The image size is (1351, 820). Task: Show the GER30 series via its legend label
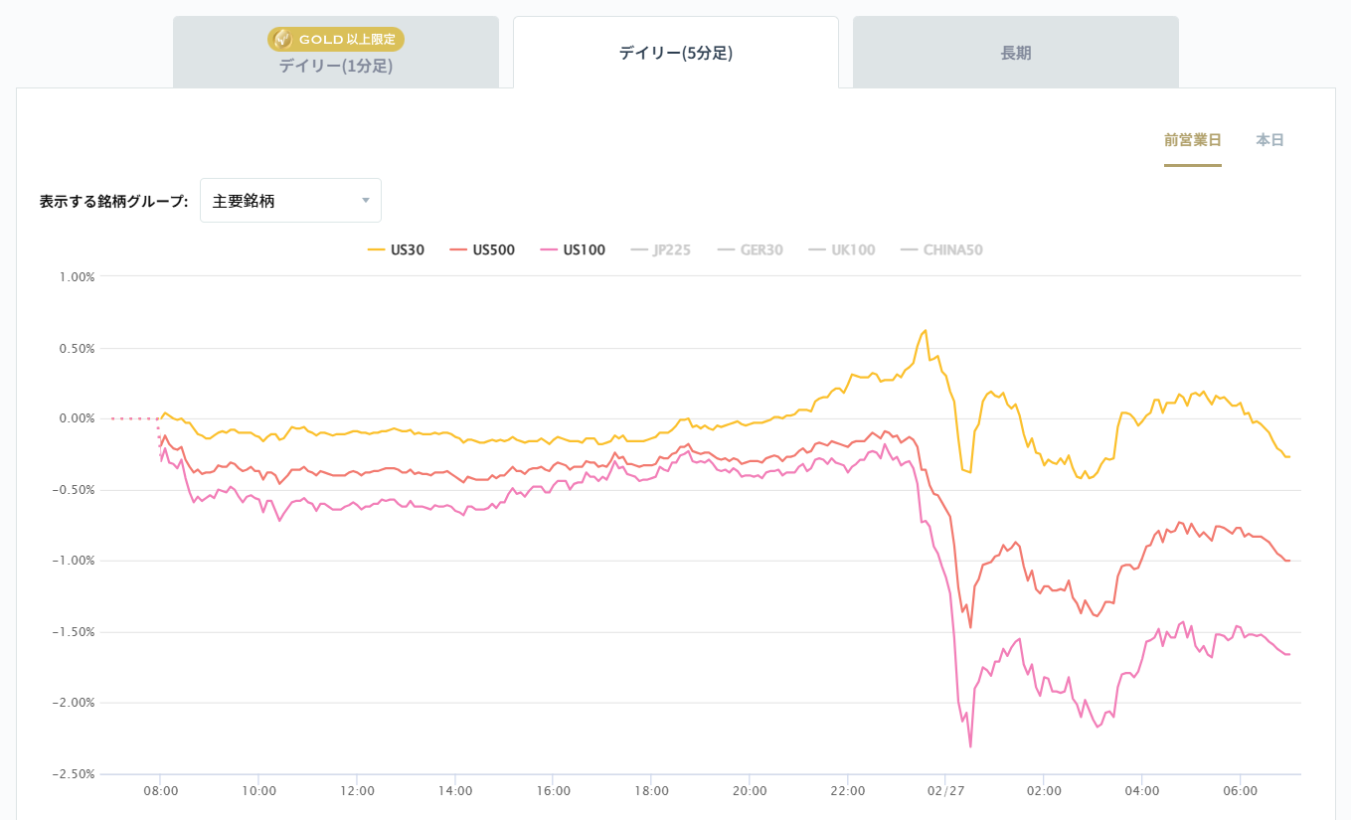coord(761,250)
